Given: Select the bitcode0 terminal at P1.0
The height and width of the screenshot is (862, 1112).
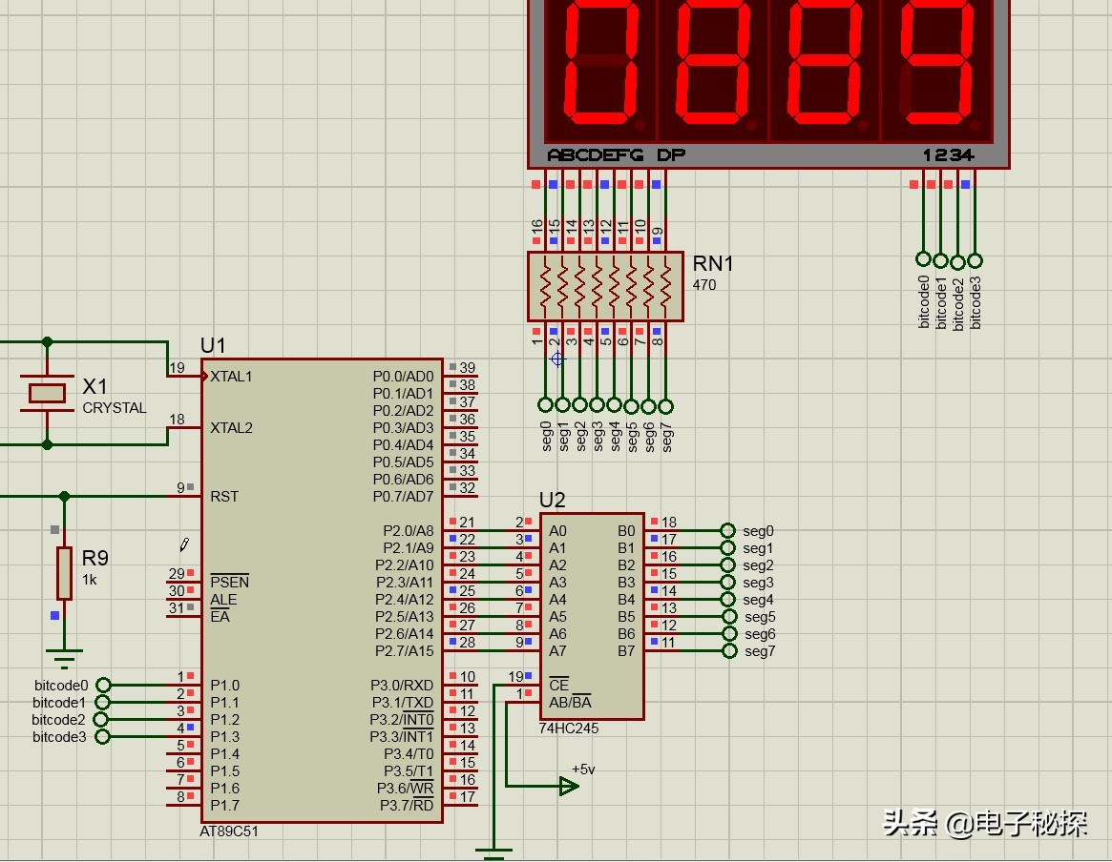Looking at the screenshot, I should pyautogui.click(x=103, y=685).
